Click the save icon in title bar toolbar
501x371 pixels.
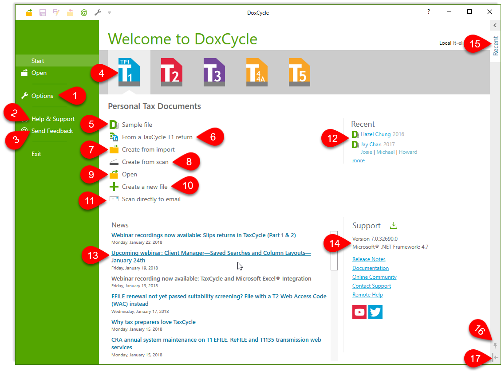43,12
